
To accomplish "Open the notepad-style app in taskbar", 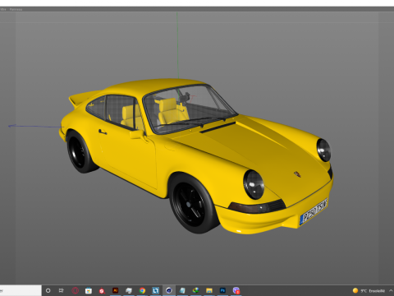I will (182, 290).
